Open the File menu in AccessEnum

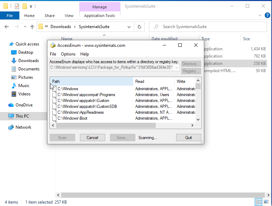(53, 54)
